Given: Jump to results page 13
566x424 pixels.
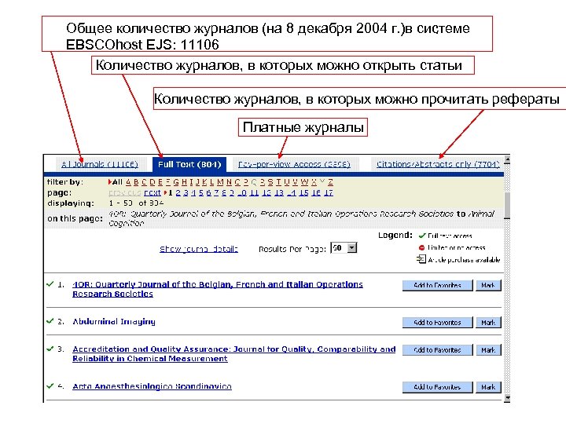Looking at the screenshot, I should point(279,193).
